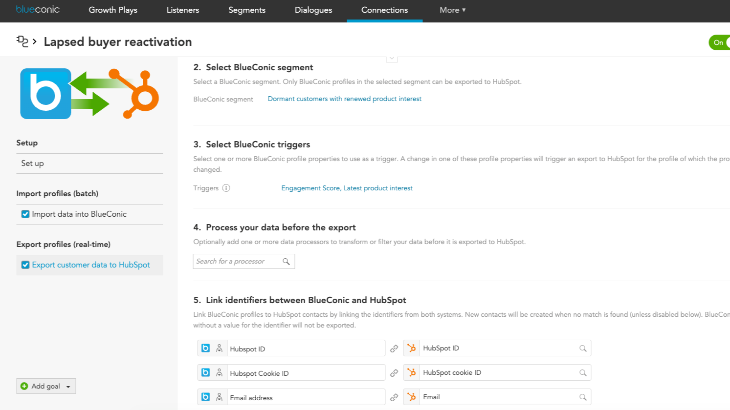Click the Triggers info icon
This screenshot has width=730, height=410.
click(x=226, y=188)
